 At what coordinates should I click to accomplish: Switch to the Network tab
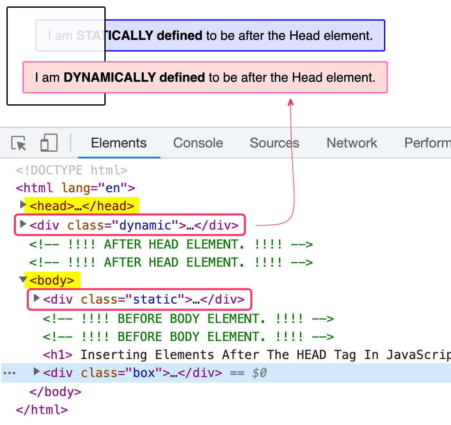351,143
